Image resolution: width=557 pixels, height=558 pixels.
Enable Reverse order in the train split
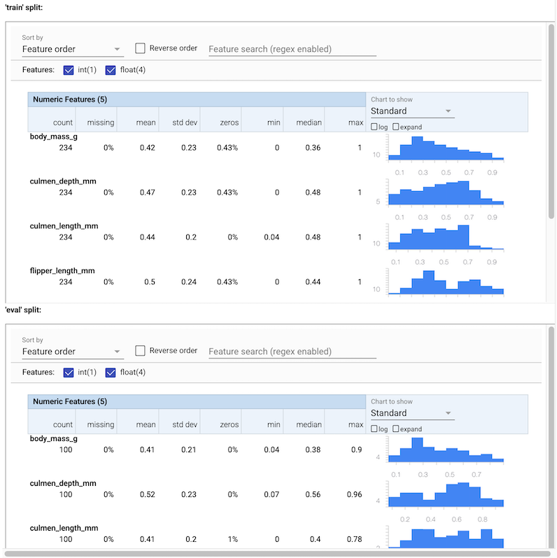tap(141, 48)
